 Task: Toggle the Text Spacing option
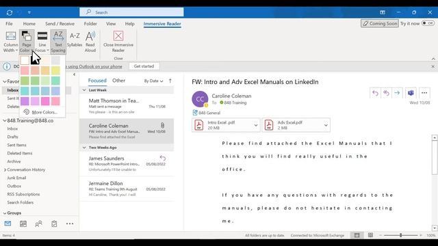coord(58,42)
